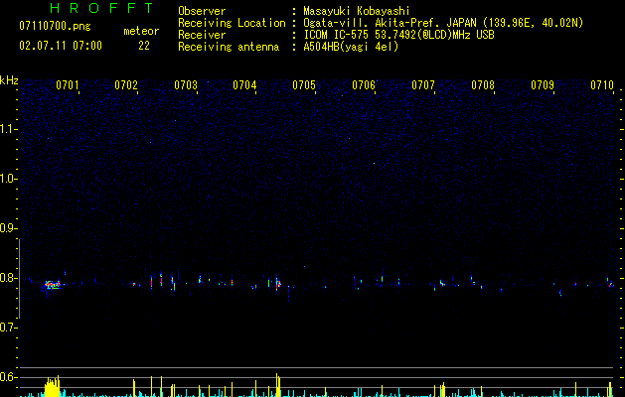
Task: Click the bright meteor echo cluster near 0701
Action: click(x=52, y=285)
